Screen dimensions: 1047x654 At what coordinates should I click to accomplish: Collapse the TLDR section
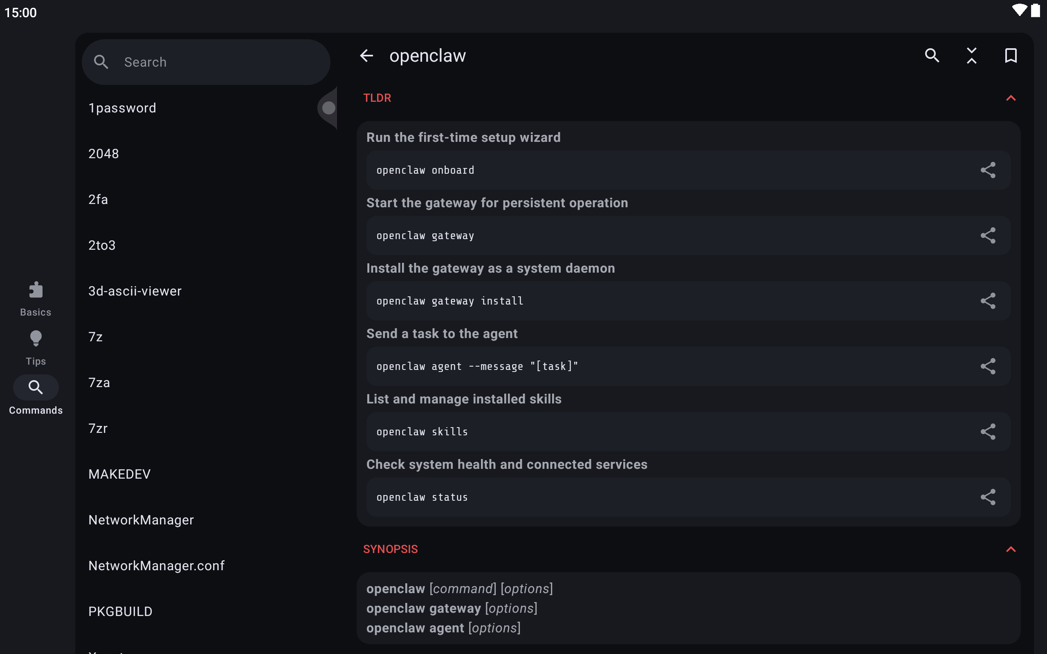point(1011,98)
